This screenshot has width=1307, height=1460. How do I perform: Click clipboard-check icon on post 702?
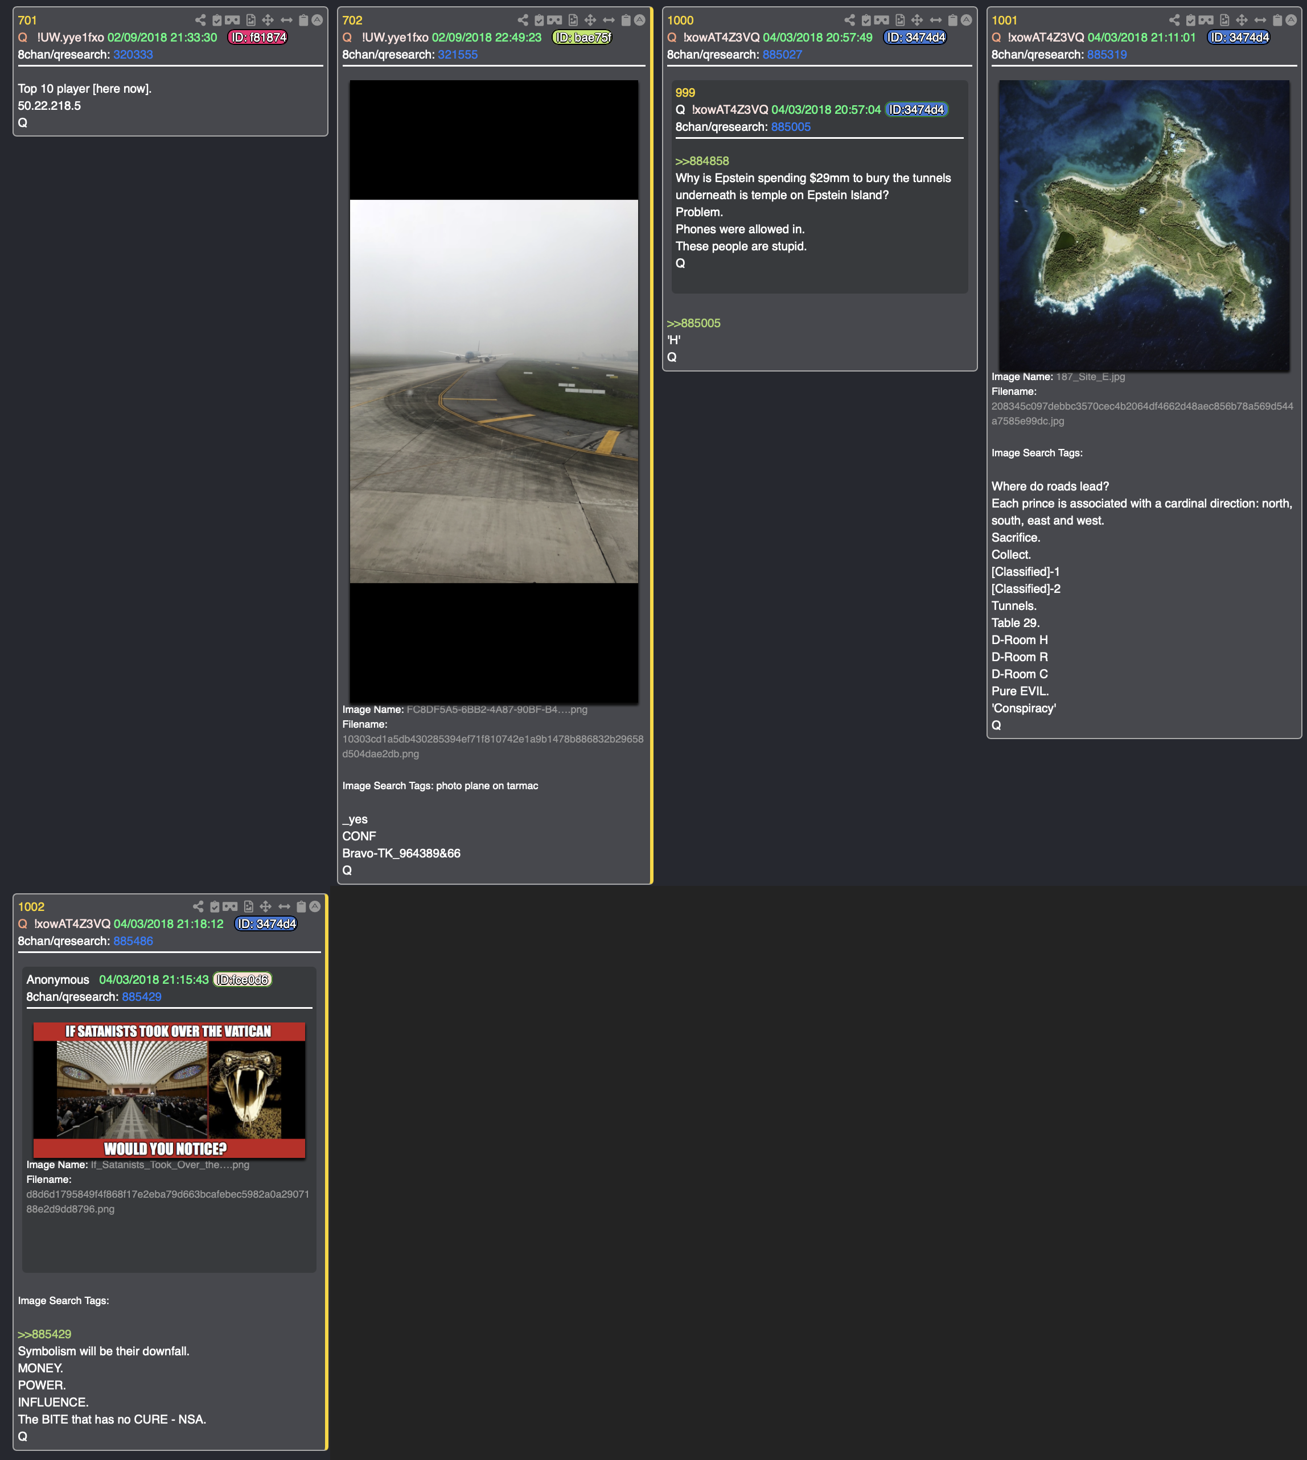click(539, 20)
